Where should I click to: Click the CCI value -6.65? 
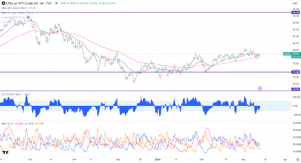point(27,95)
